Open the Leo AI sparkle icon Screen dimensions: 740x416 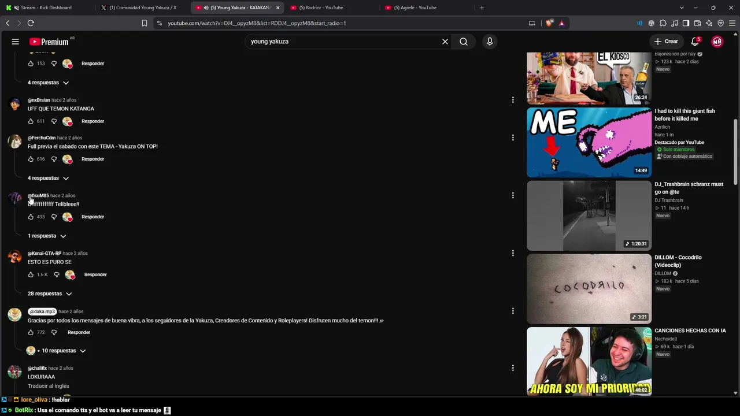point(709,23)
